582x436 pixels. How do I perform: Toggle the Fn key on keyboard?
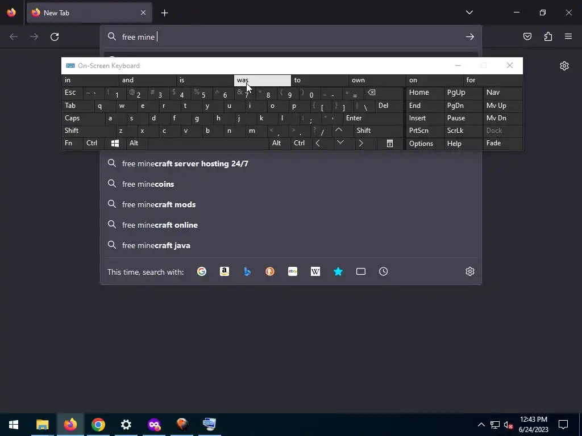[72, 143]
